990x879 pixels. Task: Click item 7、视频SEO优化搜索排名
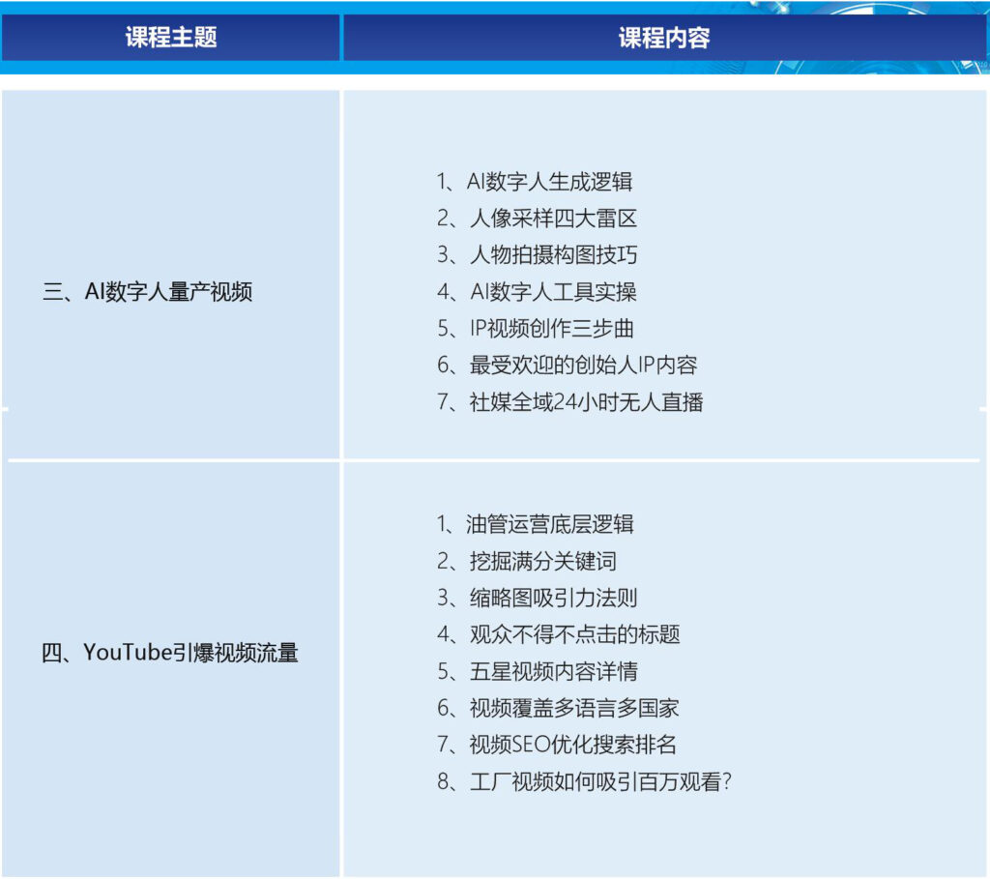pos(557,745)
